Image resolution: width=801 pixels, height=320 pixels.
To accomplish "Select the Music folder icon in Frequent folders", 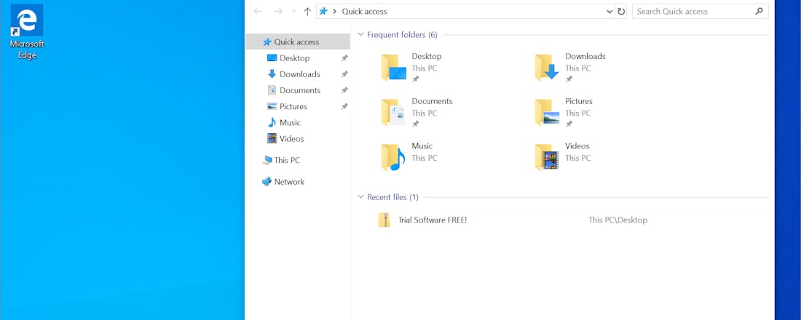I will tap(393, 157).
